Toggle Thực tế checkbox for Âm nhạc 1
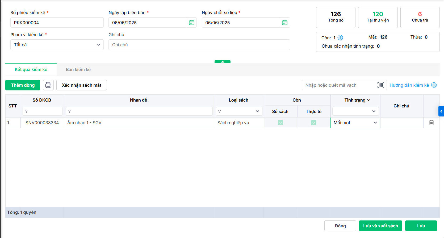The width and height of the screenshot is (444, 238). (314, 123)
